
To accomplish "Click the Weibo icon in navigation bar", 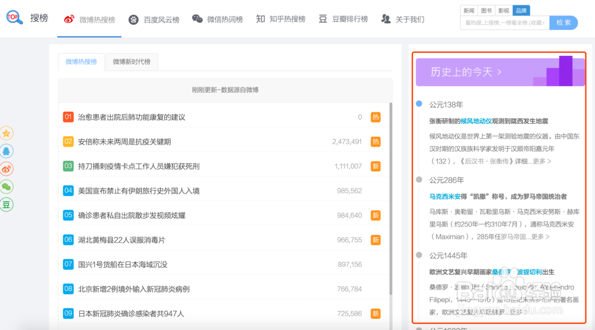I will tap(68, 20).
